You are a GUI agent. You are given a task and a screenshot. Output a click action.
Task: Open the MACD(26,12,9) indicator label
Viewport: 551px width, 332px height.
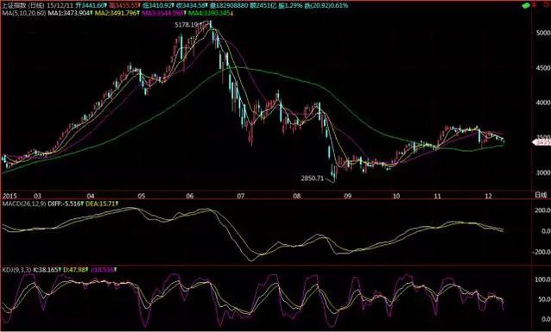pos(24,204)
